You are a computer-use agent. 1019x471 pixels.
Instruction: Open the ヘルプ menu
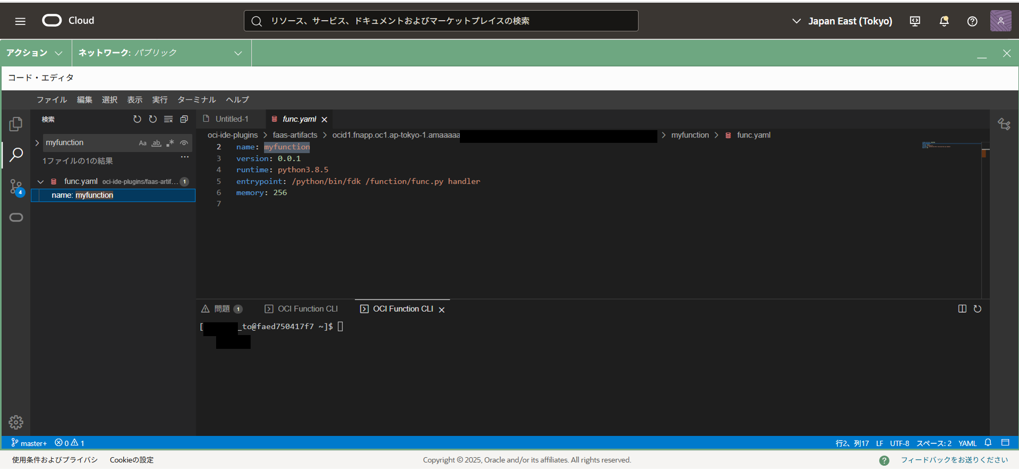click(x=237, y=100)
